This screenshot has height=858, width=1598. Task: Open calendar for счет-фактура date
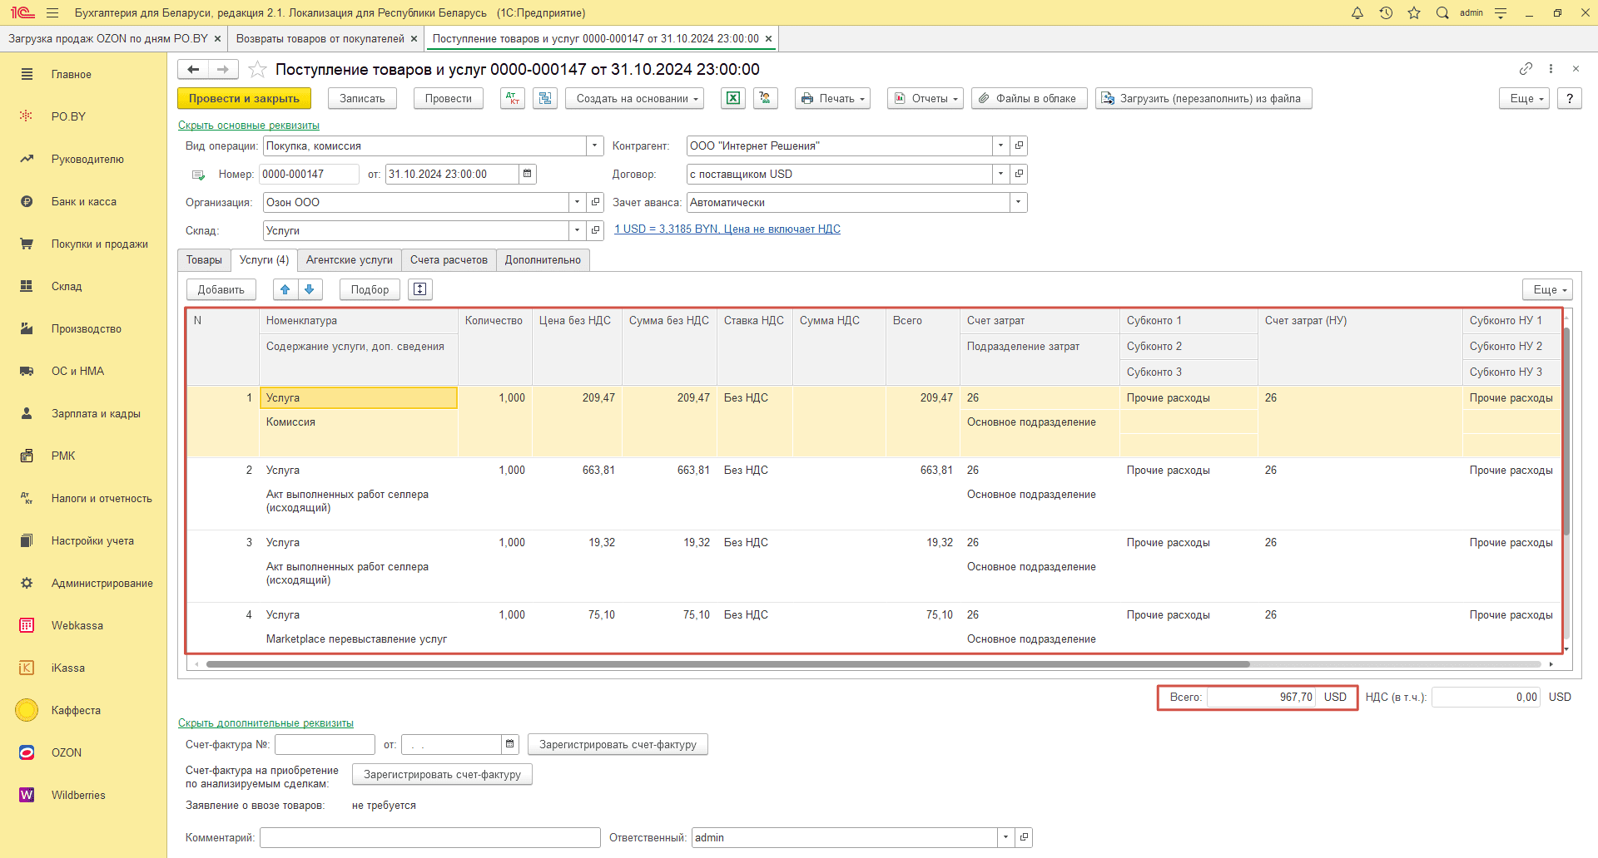[x=510, y=744]
